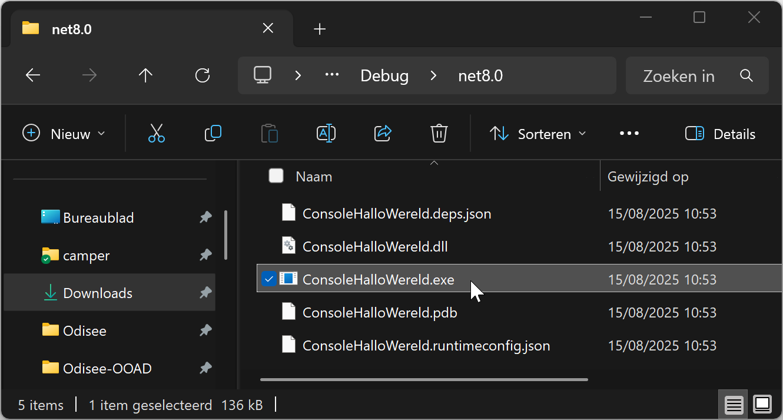Click the Cut scissors icon

[x=156, y=134]
